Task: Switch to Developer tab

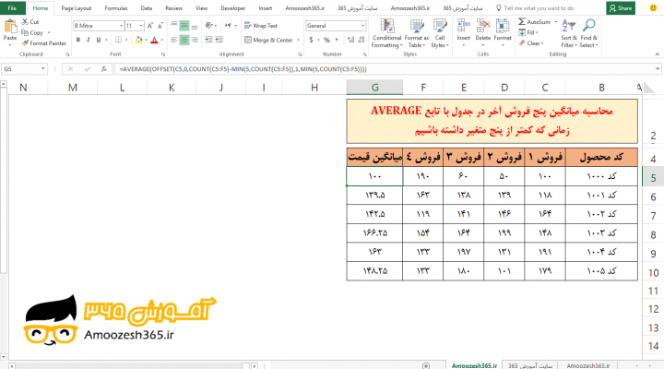Action: (x=233, y=8)
